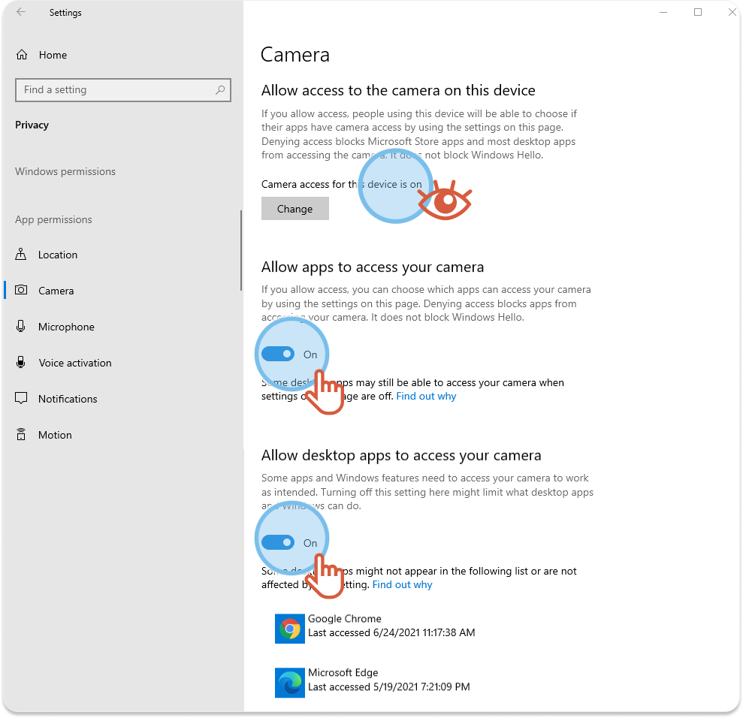
Task: Open 'Find out why' link above app list
Action: [402, 584]
